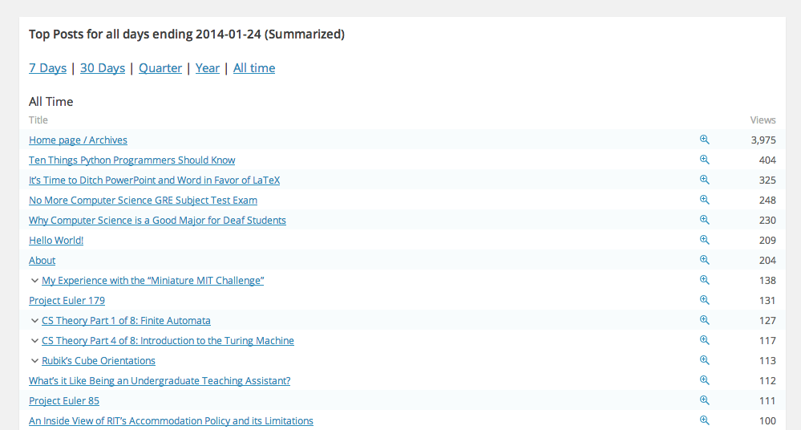The height and width of the screenshot is (430, 801).
Task: Click magnifier icon for Hello World! row
Action: coord(705,240)
